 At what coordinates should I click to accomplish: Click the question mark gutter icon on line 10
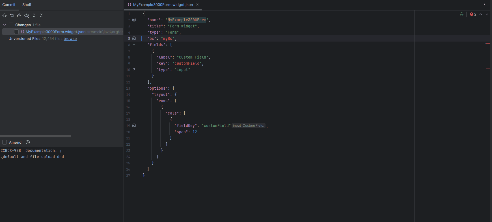click(134, 70)
